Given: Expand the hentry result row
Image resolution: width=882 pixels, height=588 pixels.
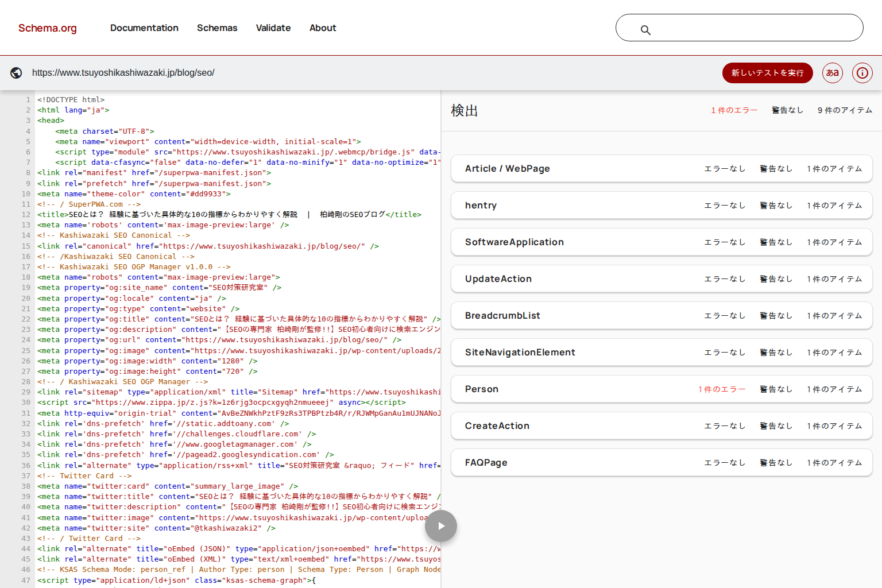Looking at the screenshot, I should 661,206.
